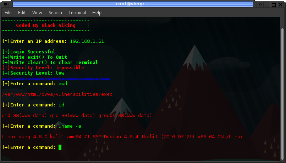Open the window menu icon in title bar
The height and width of the screenshot is (163, 286).
[x=5, y=5]
